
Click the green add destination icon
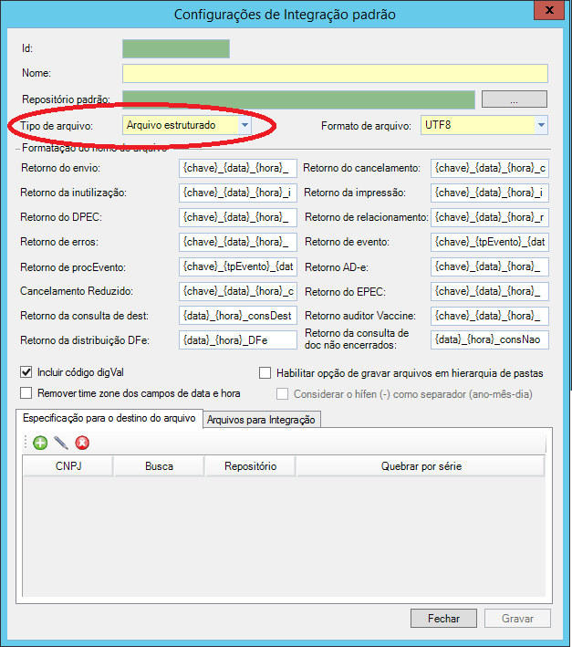tap(40, 443)
